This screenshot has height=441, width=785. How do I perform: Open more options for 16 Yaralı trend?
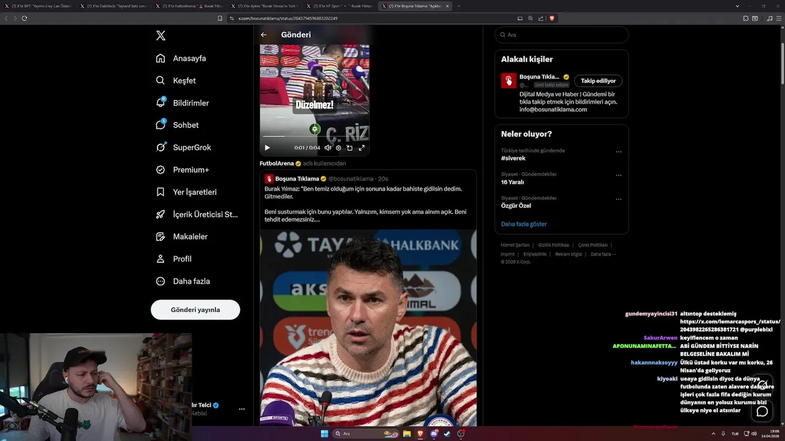point(618,175)
